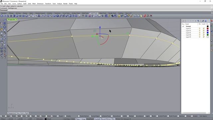Click command history scroll down arrow
This screenshot has height=120, width=213.
pyautogui.click(x=212, y=8)
